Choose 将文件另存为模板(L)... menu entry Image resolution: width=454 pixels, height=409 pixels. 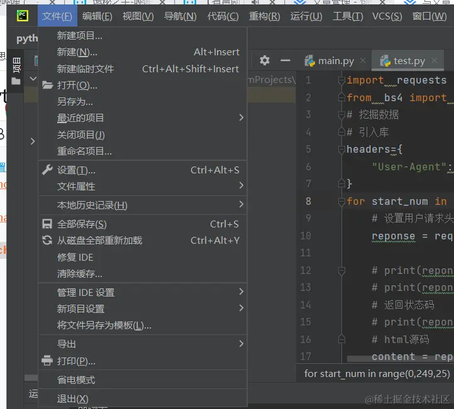(143, 325)
